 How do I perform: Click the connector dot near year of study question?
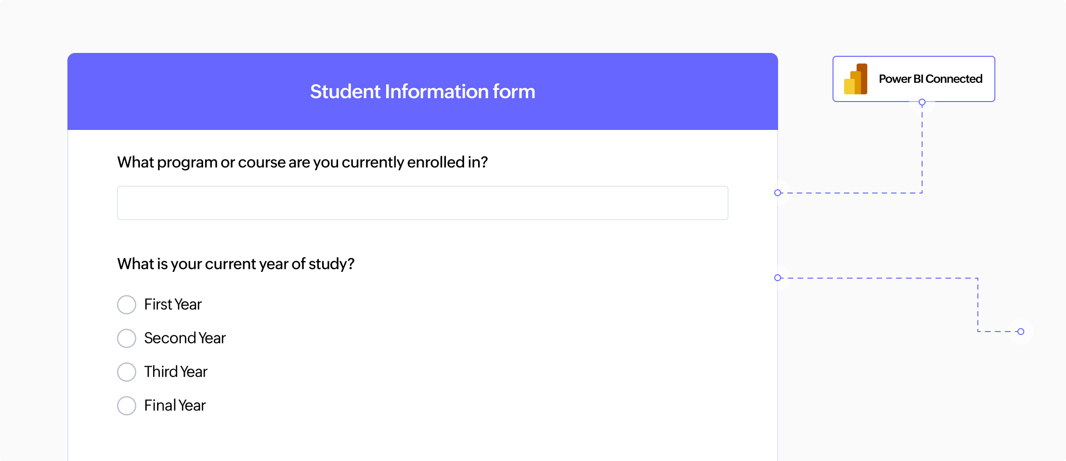[x=778, y=277]
